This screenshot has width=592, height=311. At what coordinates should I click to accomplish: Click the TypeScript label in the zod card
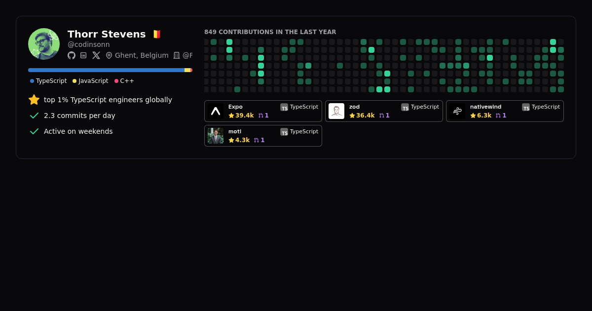[425, 107]
